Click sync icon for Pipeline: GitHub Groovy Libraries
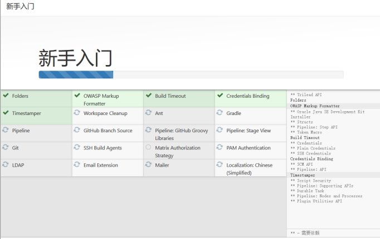Image resolution: width=380 pixels, height=239 pixels. [148, 130]
